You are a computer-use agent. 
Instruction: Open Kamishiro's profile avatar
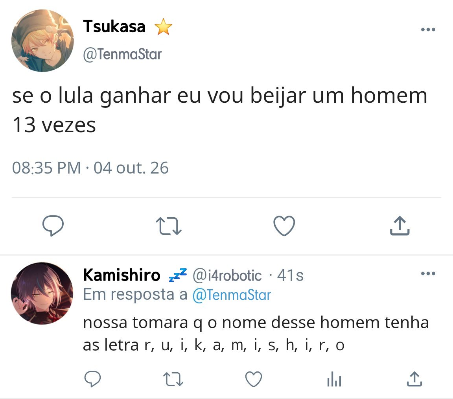coord(42,293)
